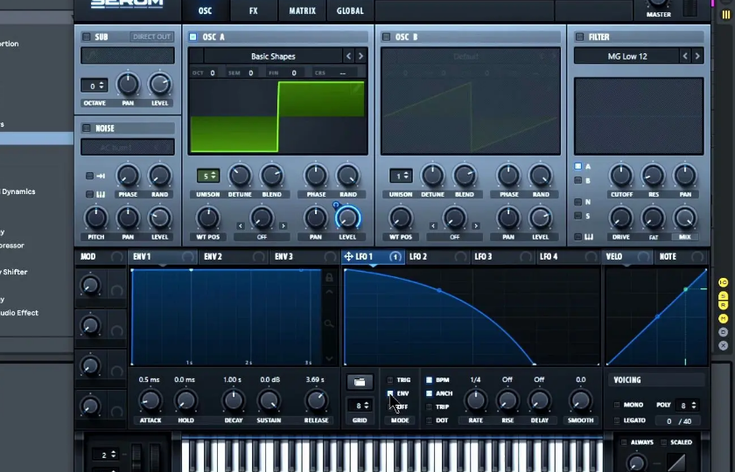Click ENV 3 modulation source circle icon
The height and width of the screenshot is (472, 735).
330,257
